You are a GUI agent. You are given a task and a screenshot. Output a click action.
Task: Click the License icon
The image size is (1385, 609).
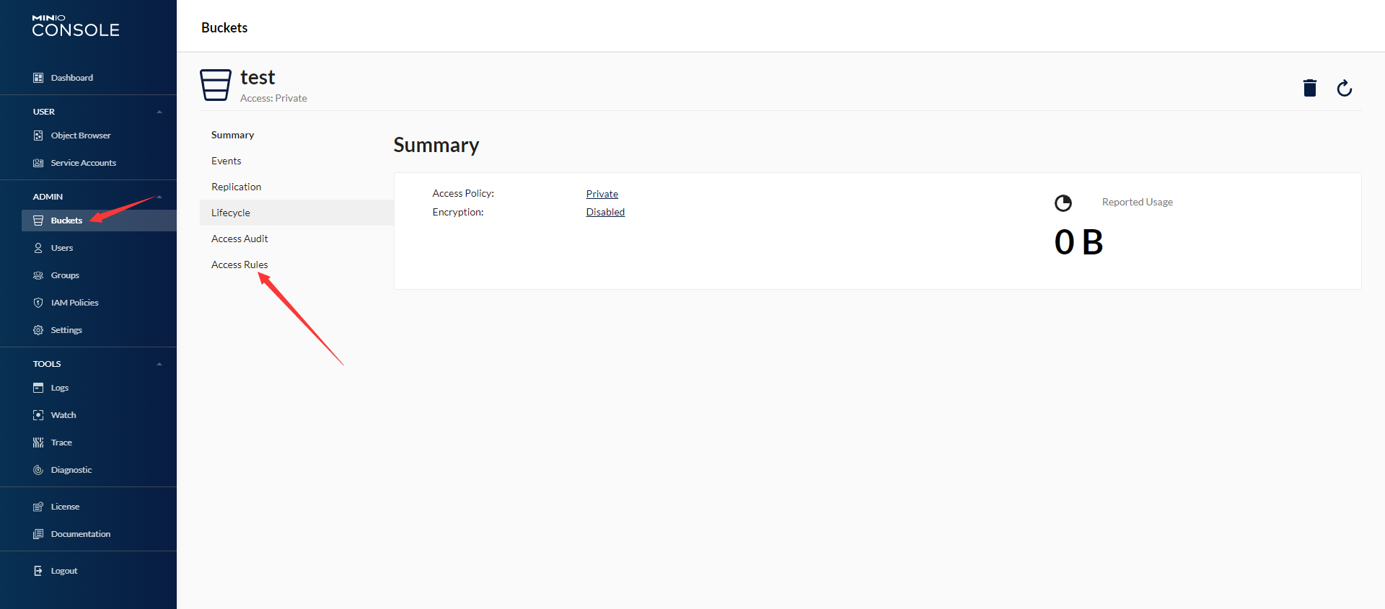pyautogui.click(x=38, y=507)
